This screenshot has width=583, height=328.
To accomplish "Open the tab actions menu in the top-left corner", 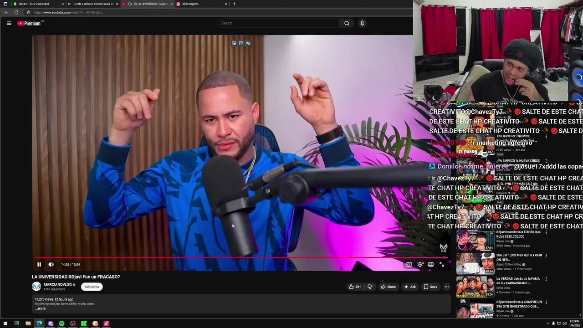I will click(5, 4).
